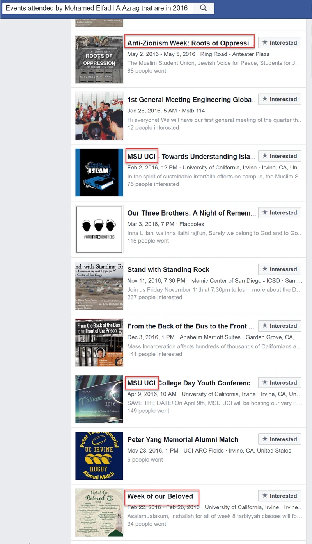The image size is (312, 544).
Task: Mark Interested for 1st General Meeting event
Action: [280, 99]
